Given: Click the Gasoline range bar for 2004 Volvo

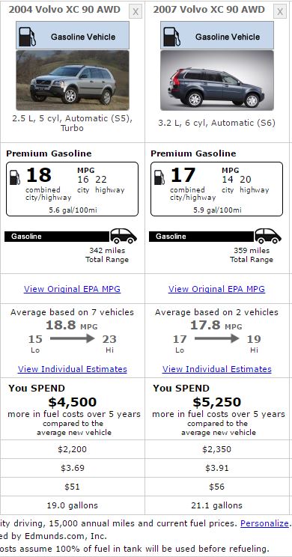Looking at the screenshot, I should tap(57, 237).
